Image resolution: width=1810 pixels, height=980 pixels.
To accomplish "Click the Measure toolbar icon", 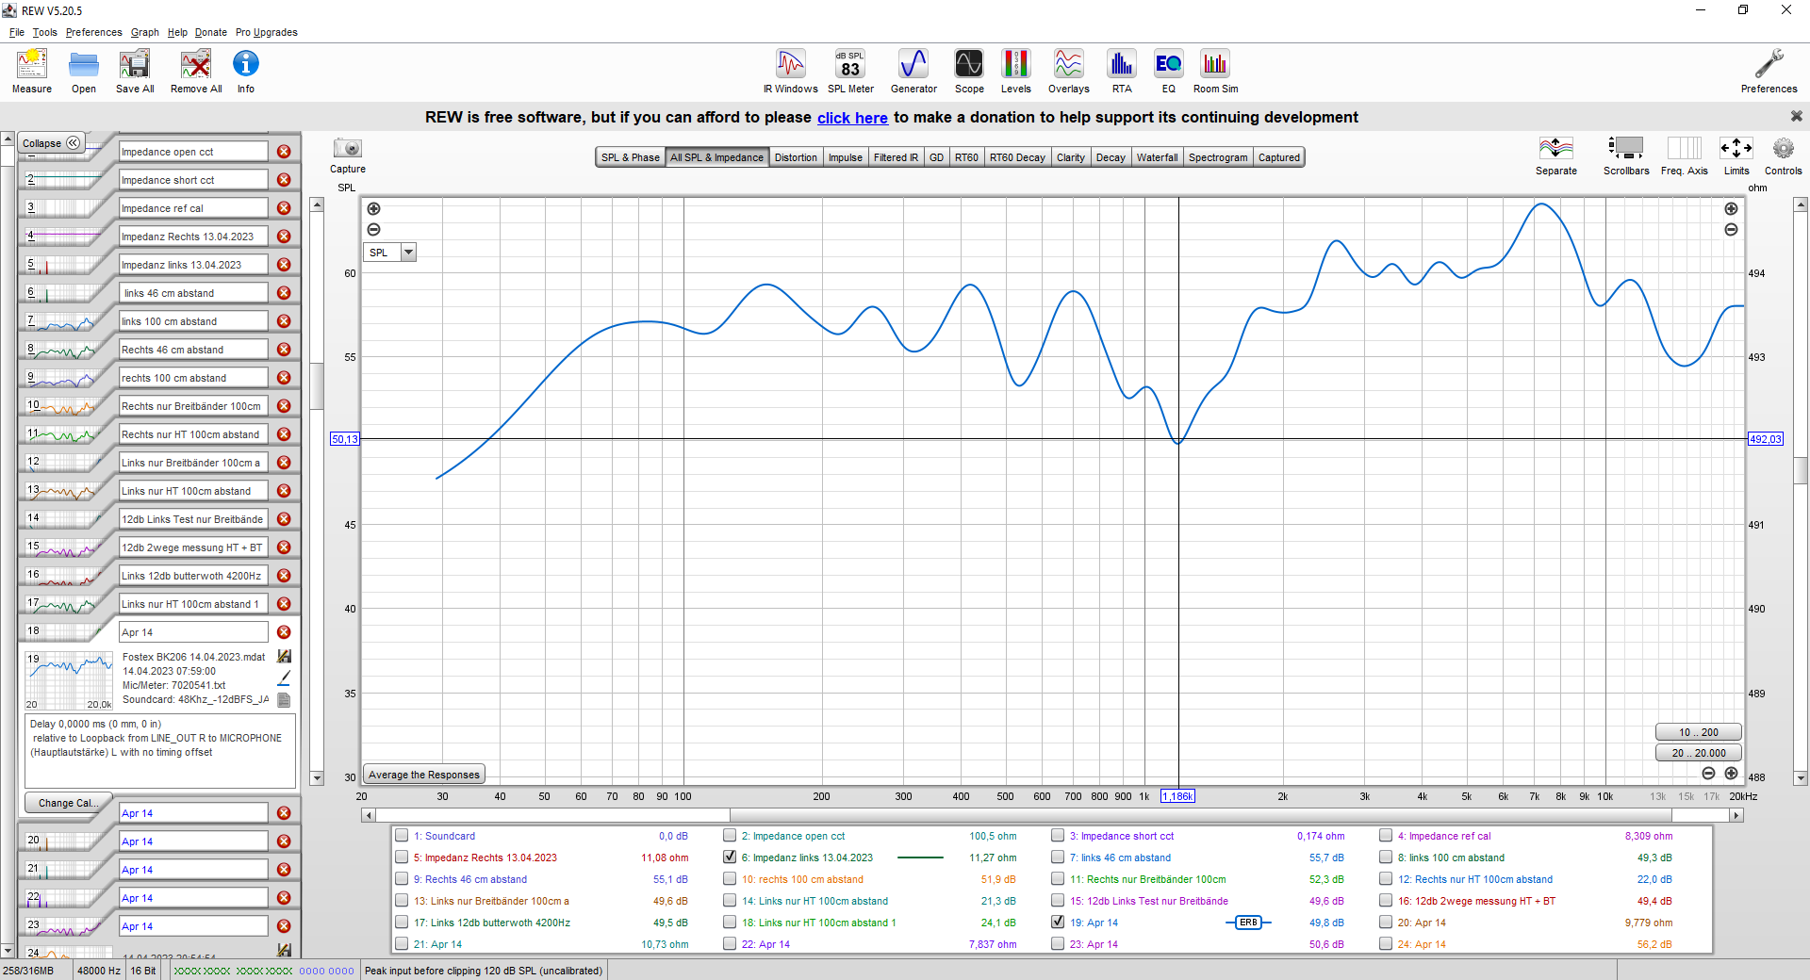I will [32, 72].
